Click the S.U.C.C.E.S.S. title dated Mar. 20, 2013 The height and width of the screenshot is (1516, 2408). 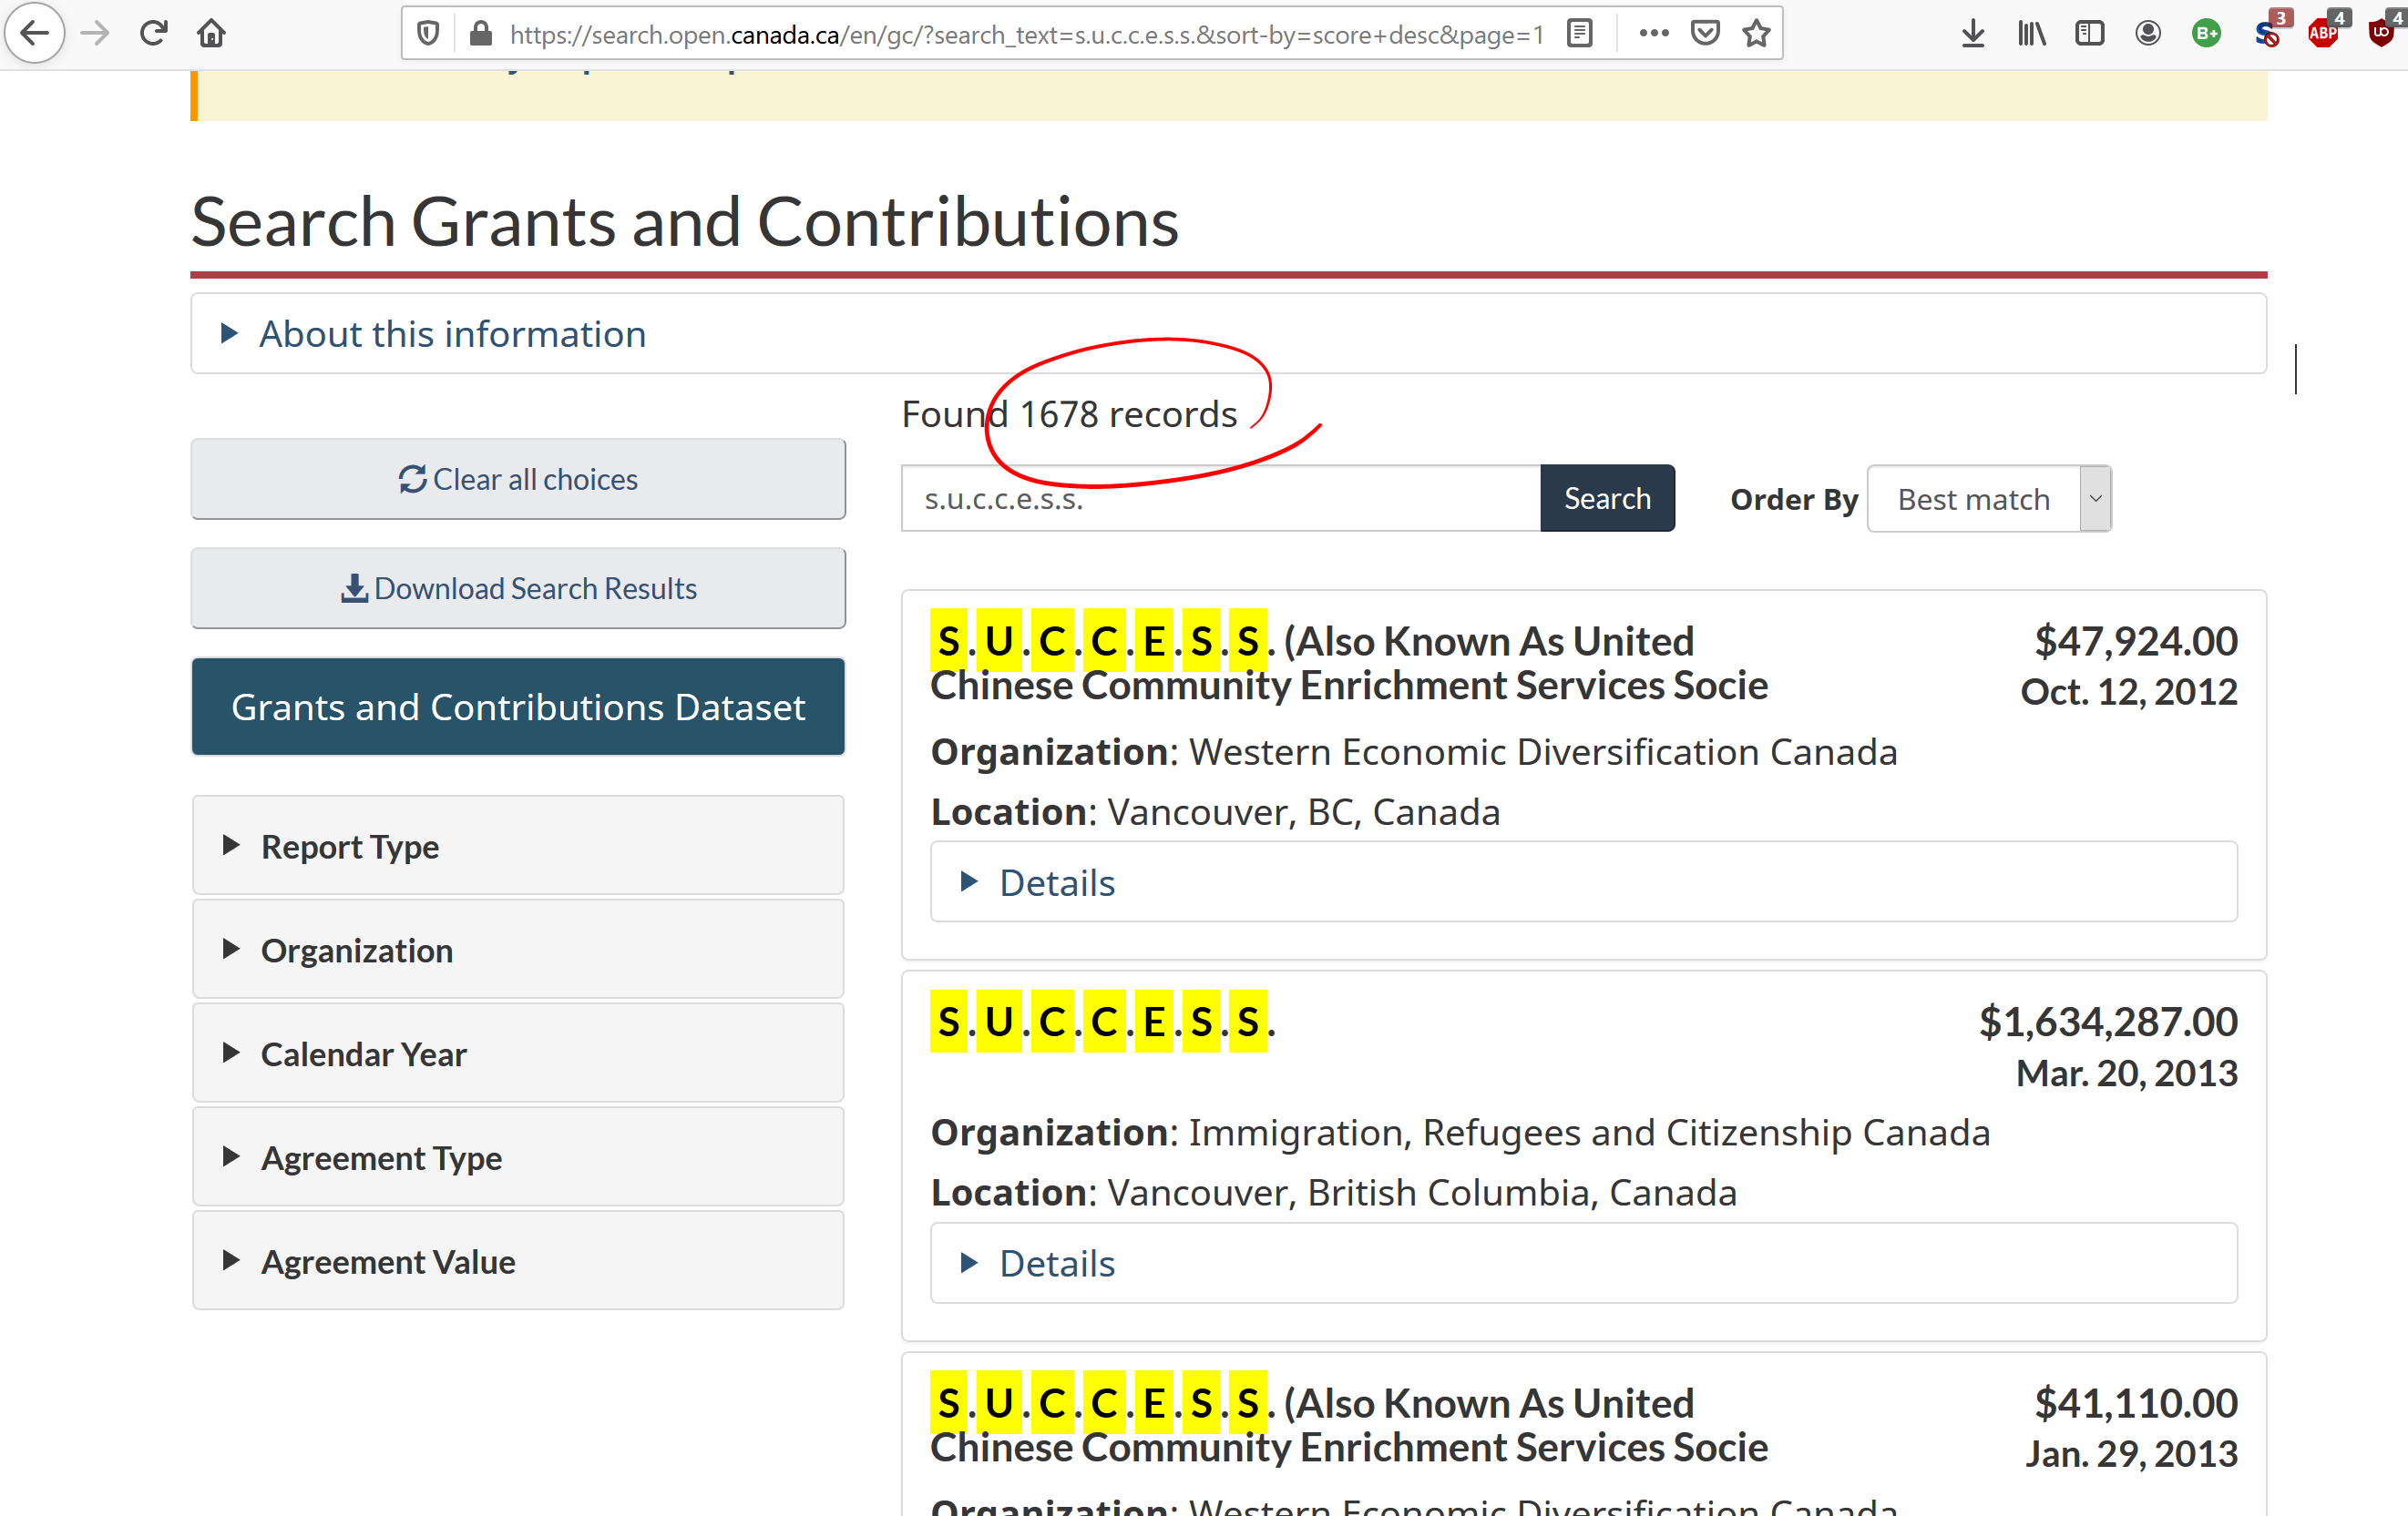(x=1102, y=1022)
